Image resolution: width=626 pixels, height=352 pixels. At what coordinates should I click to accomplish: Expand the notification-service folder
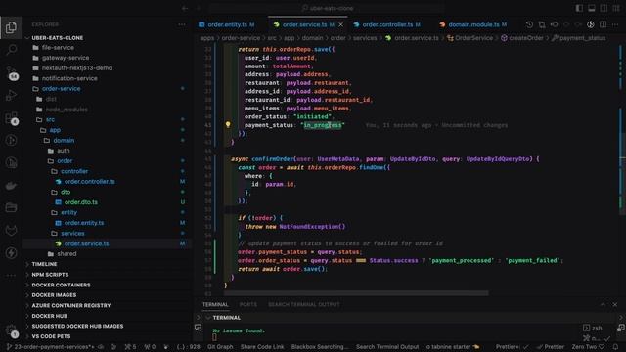pos(69,78)
